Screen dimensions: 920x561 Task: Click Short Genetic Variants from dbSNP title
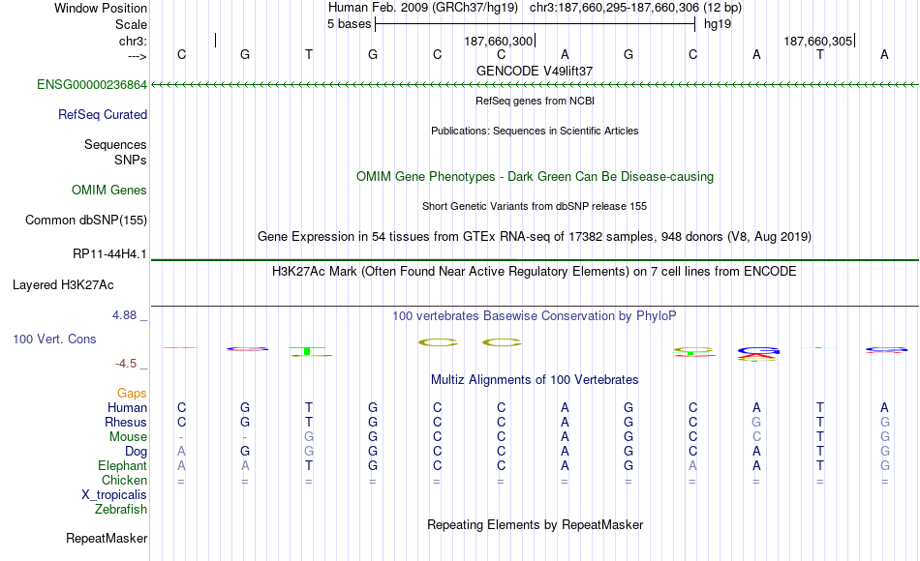tap(535, 206)
